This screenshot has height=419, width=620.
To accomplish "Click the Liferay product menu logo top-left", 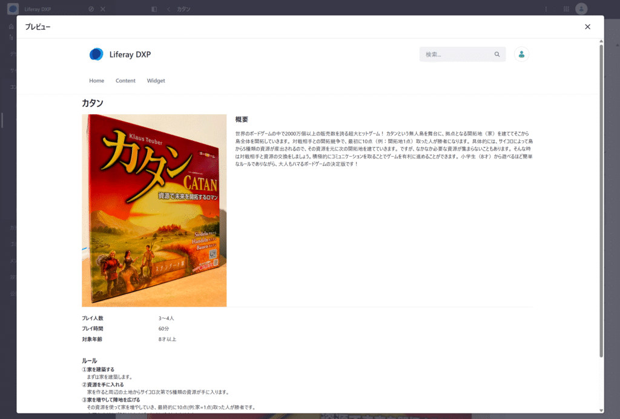I will 13,9.
